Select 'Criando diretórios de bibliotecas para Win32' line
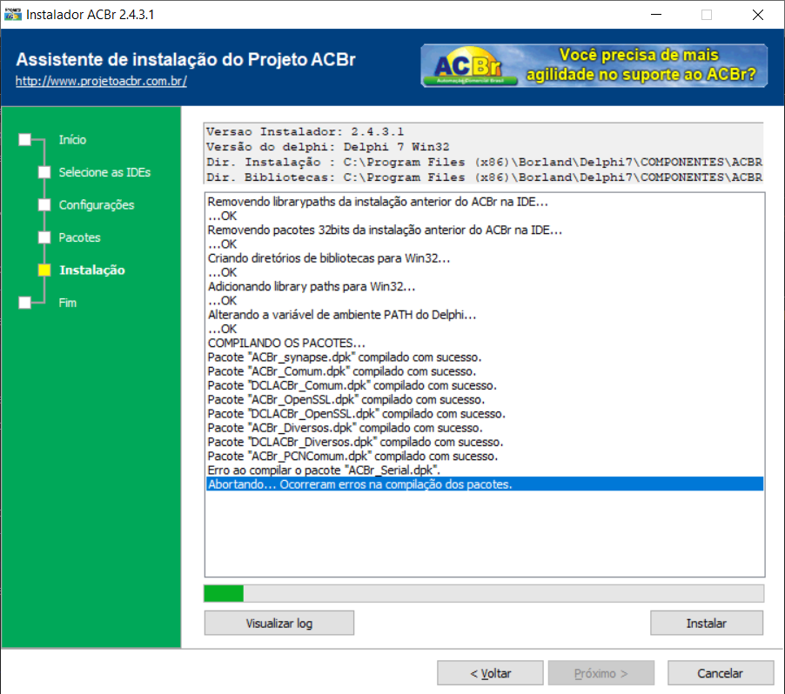The image size is (785, 694). [x=485, y=258]
